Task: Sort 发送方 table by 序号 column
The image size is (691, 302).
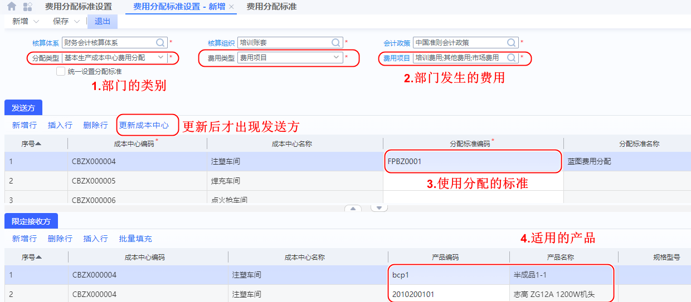Action: coord(31,143)
